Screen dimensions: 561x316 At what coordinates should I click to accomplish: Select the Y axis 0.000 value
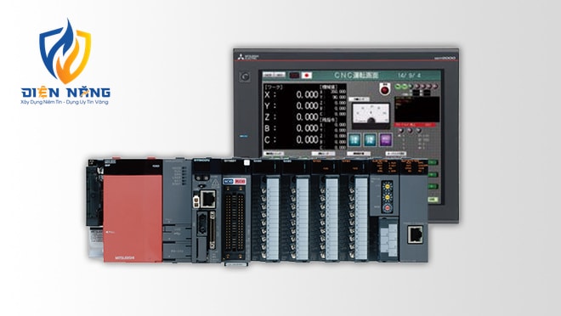click(x=307, y=106)
